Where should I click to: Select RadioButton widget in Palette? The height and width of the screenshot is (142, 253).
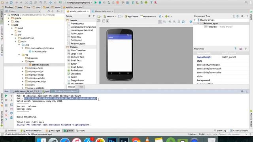click(x=75, y=70)
